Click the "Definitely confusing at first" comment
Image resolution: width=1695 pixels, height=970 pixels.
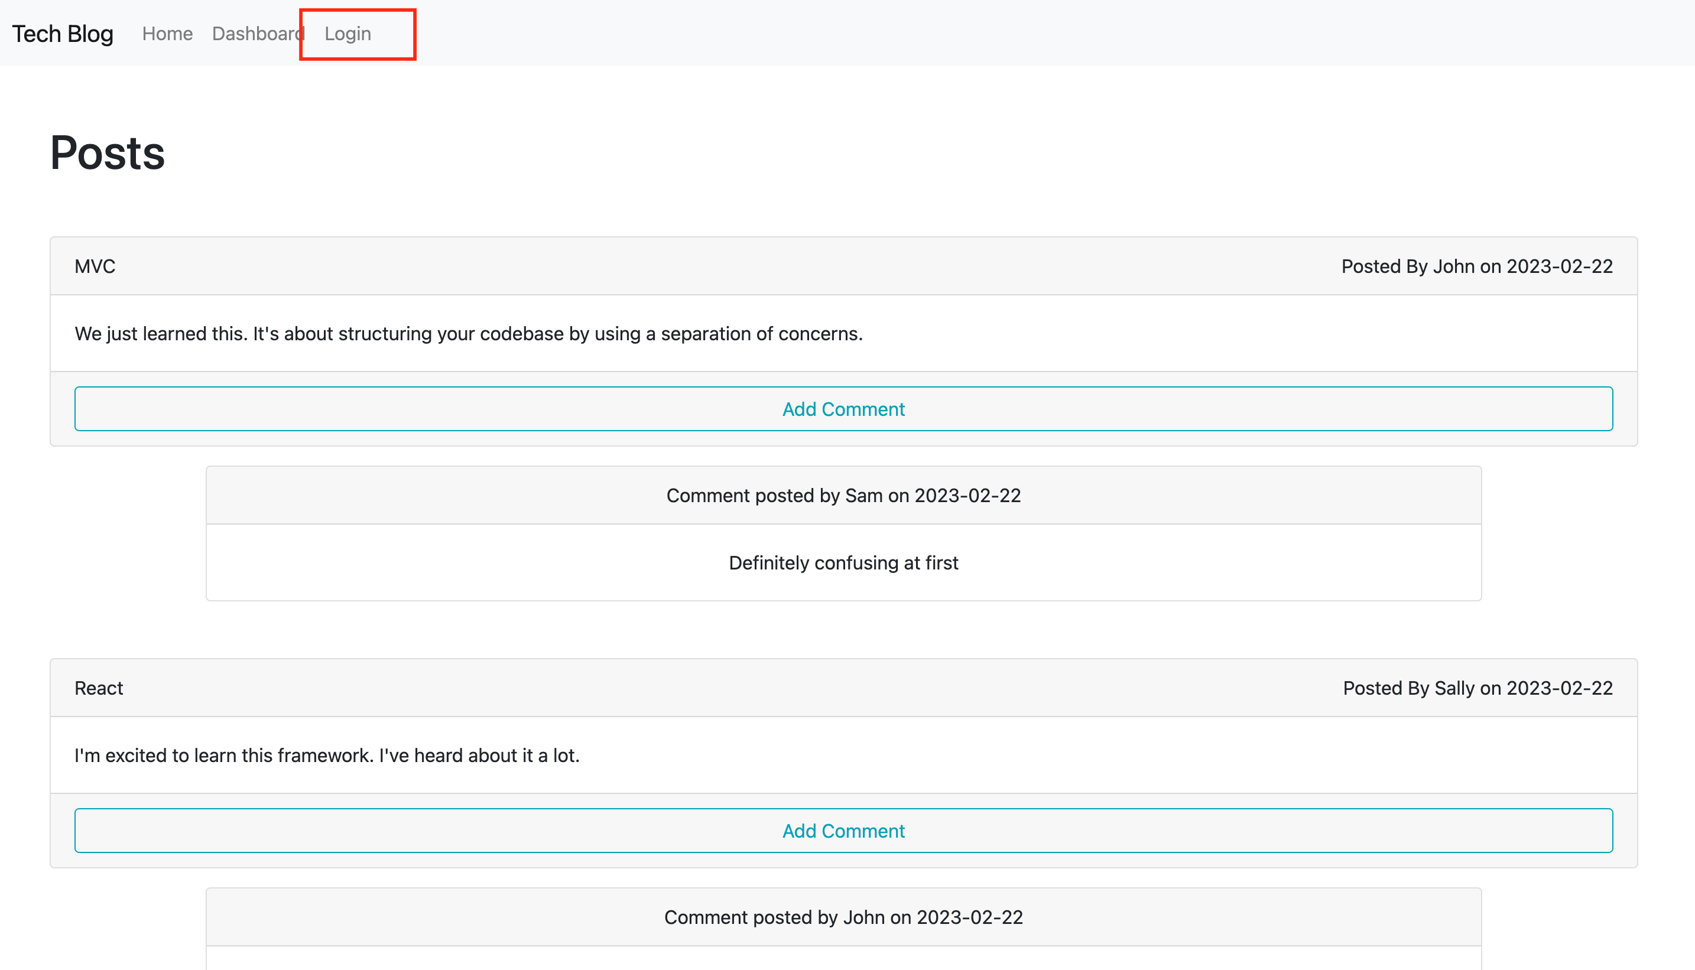[843, 563]
